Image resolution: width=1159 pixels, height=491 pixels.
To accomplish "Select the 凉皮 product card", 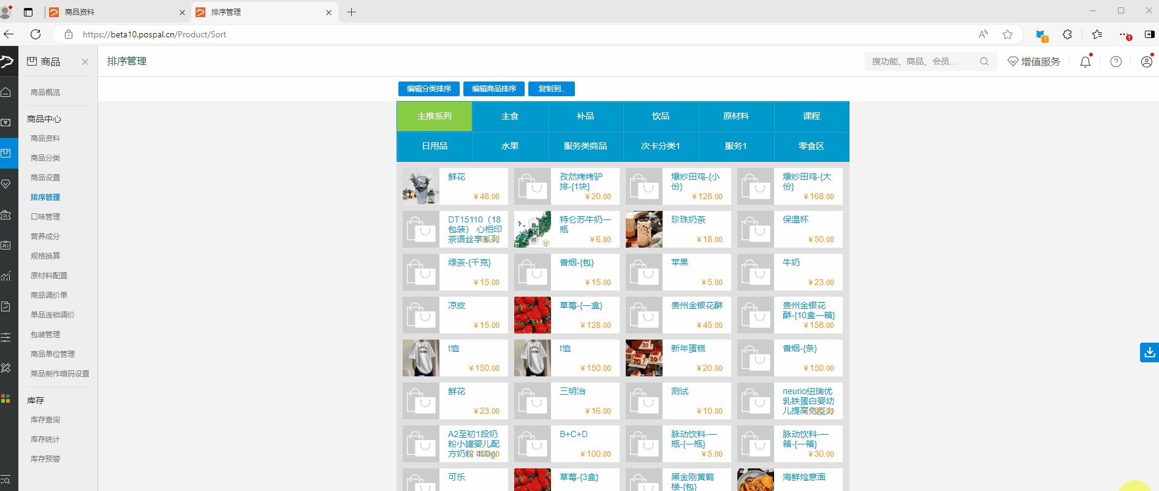I will click(x=455, y=315).
